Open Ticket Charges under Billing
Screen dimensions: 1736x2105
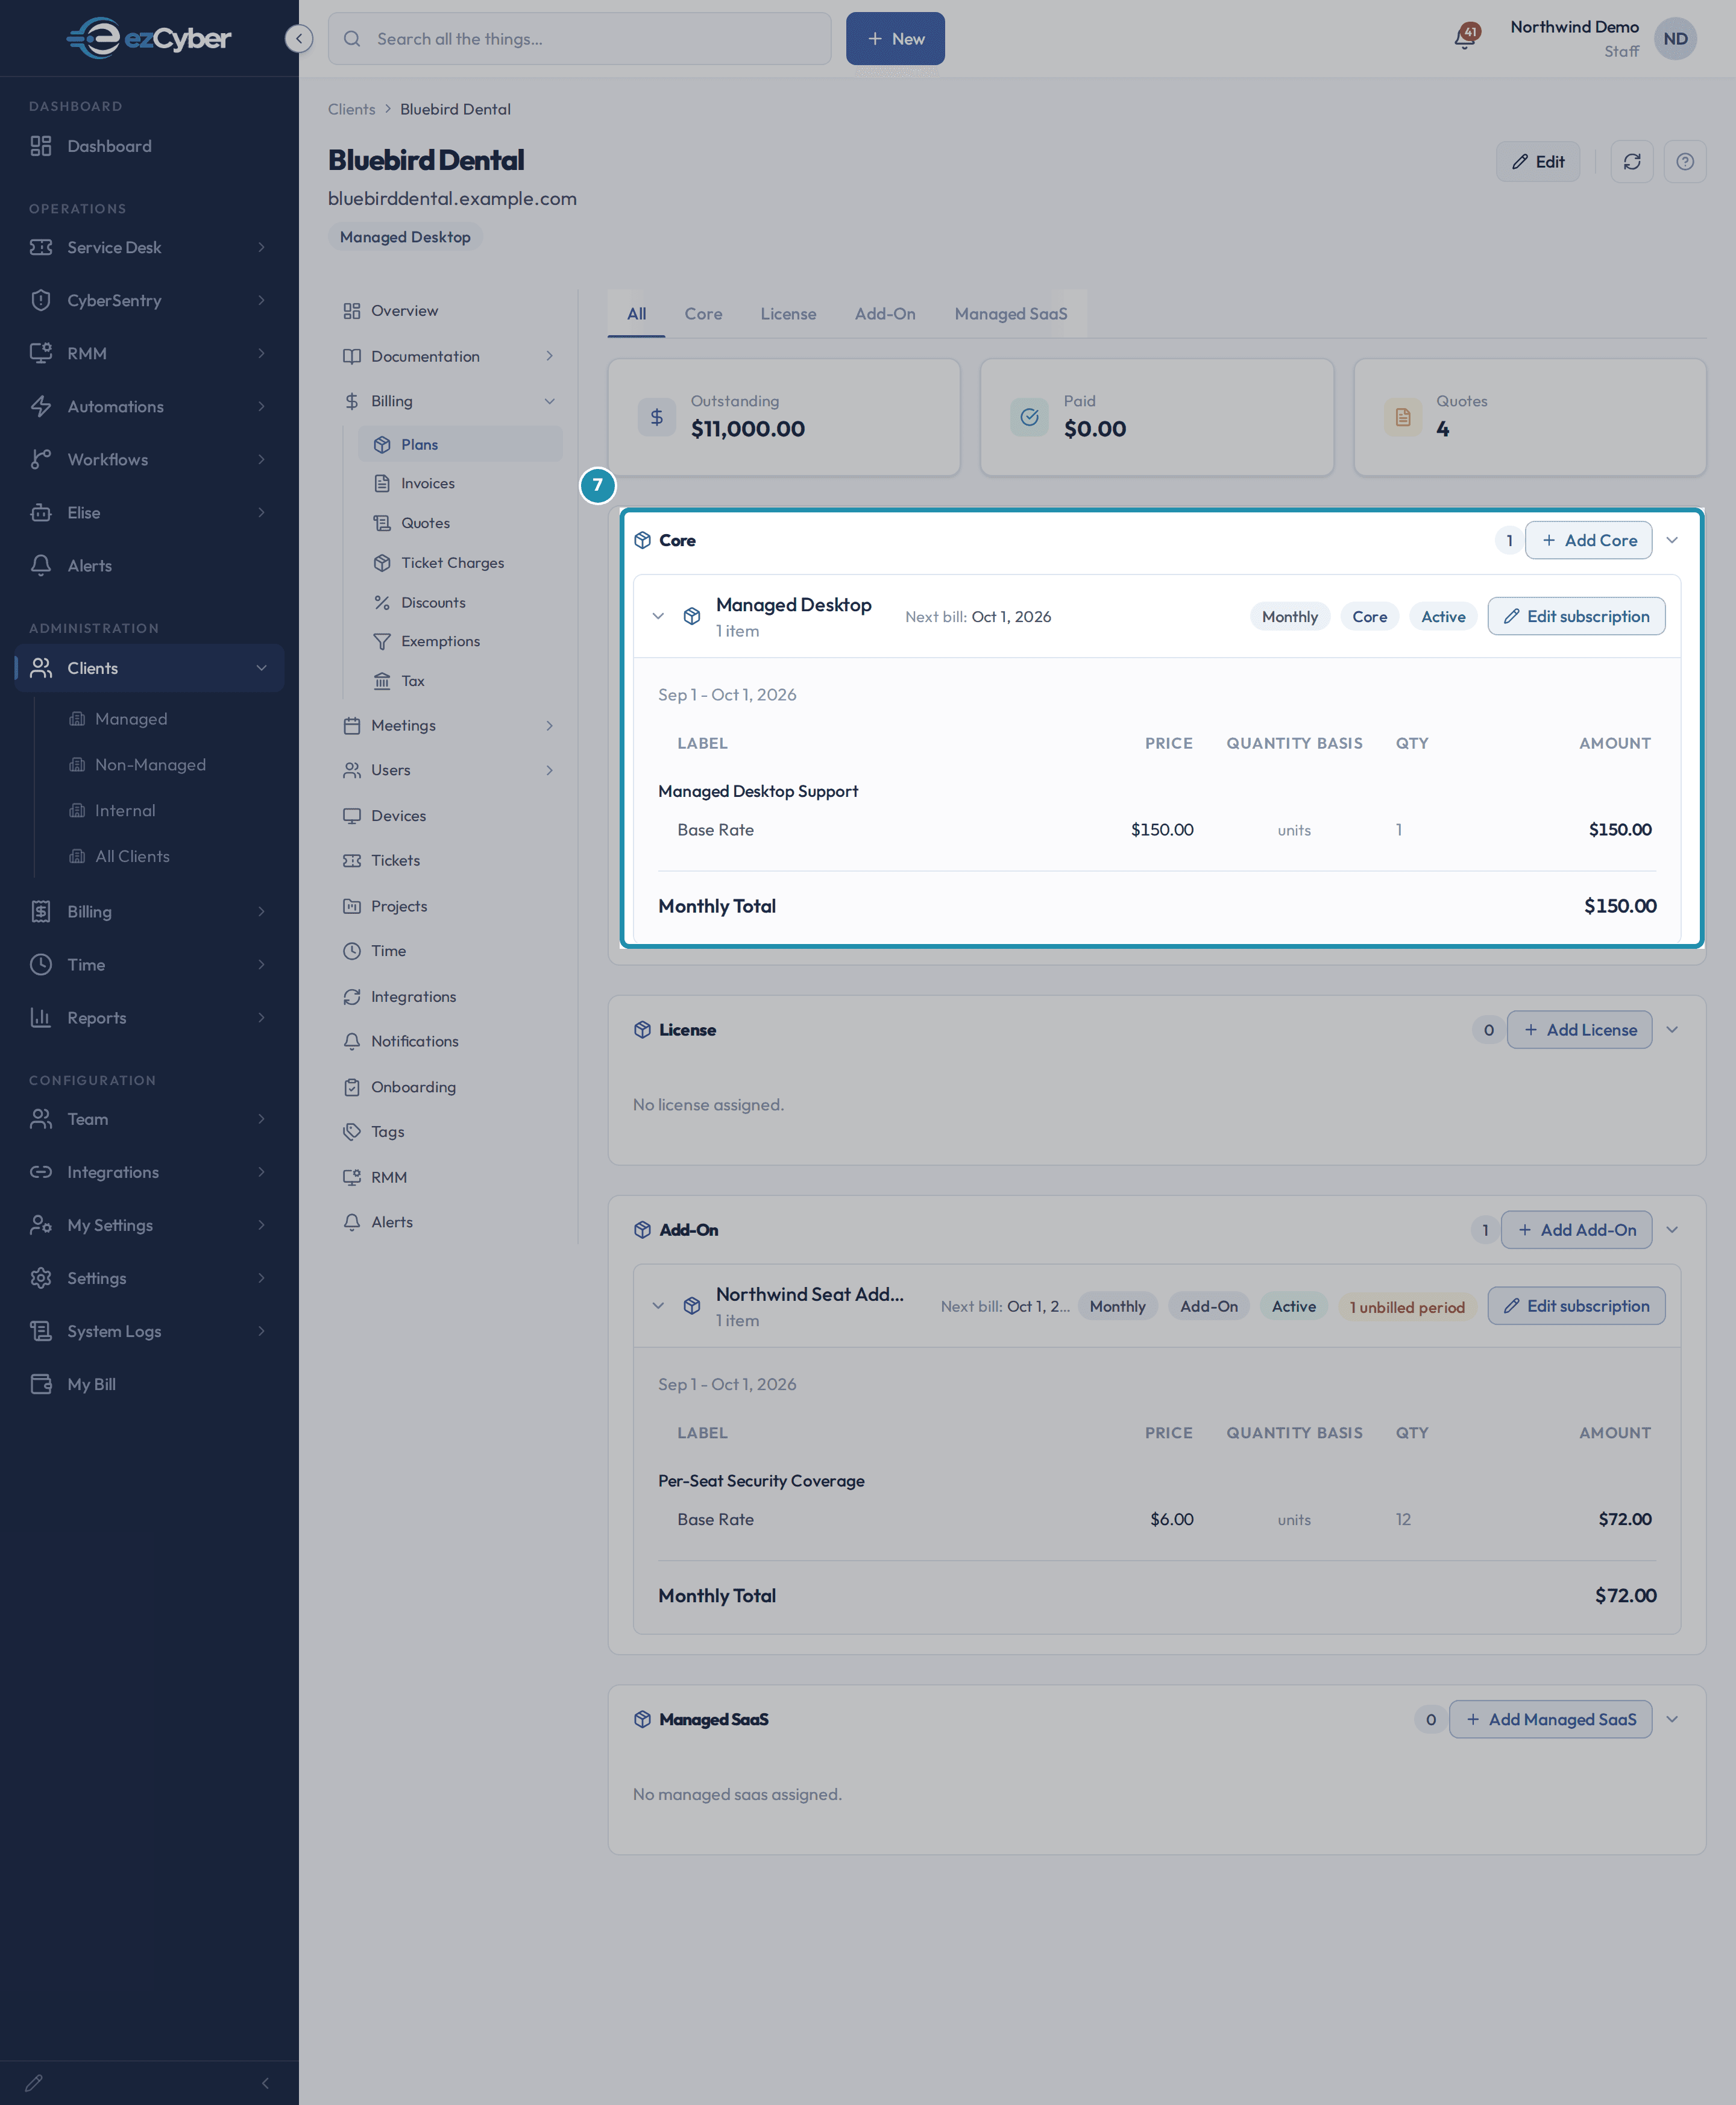click(x=460, y=563)
